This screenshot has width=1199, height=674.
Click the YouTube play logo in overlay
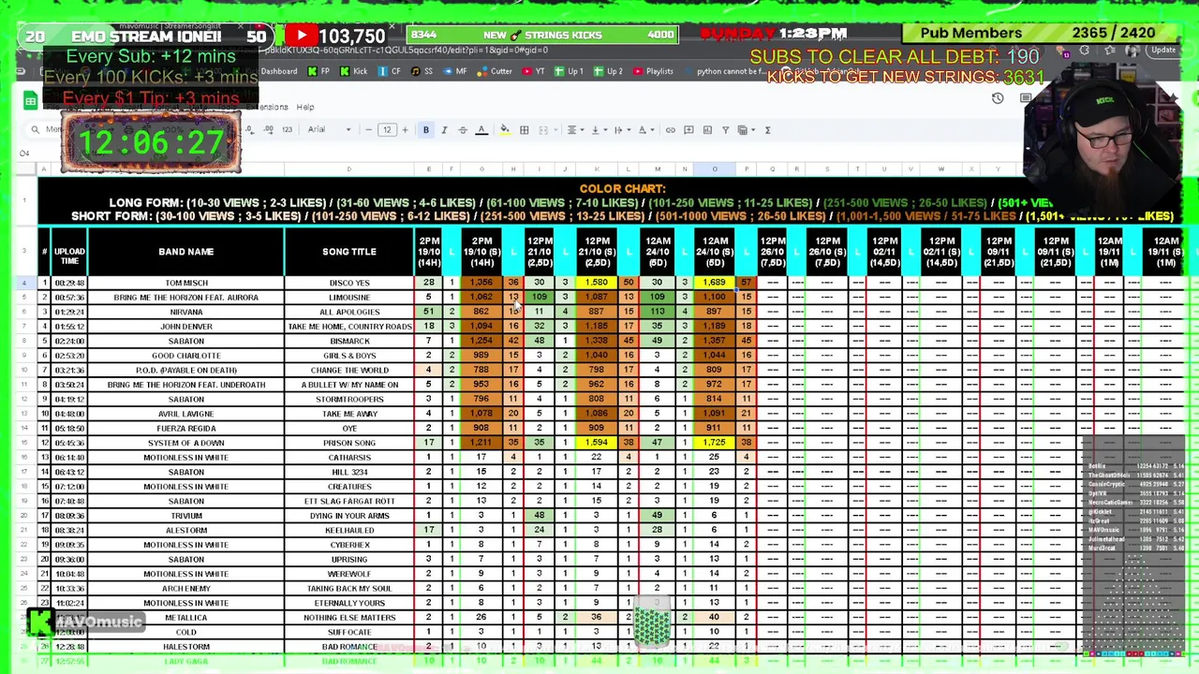(x=302, y=36)
